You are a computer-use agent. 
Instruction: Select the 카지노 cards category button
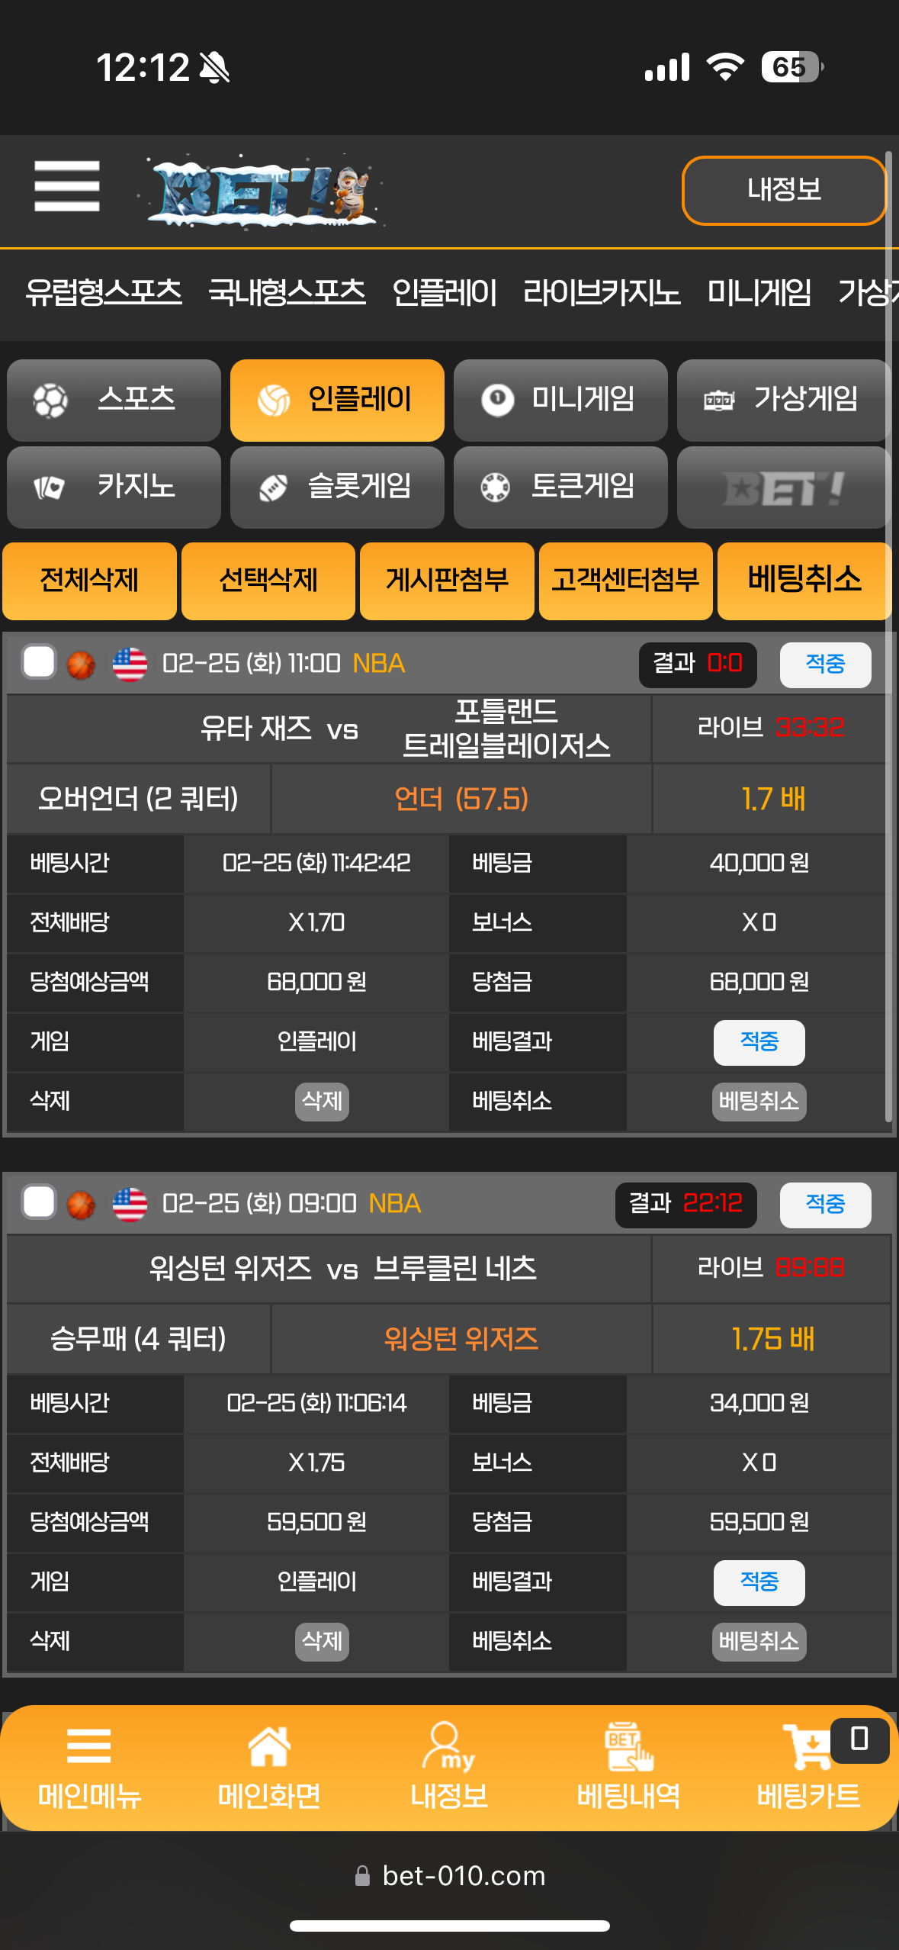(114, 487)
